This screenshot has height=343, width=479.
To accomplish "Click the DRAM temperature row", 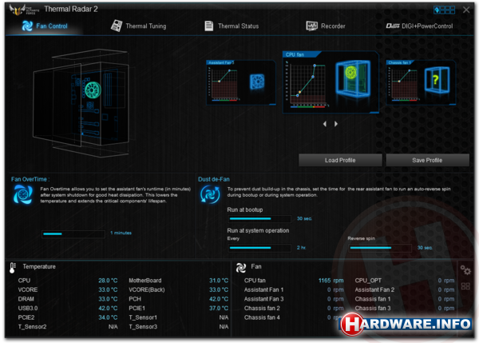I will point(68,299).
